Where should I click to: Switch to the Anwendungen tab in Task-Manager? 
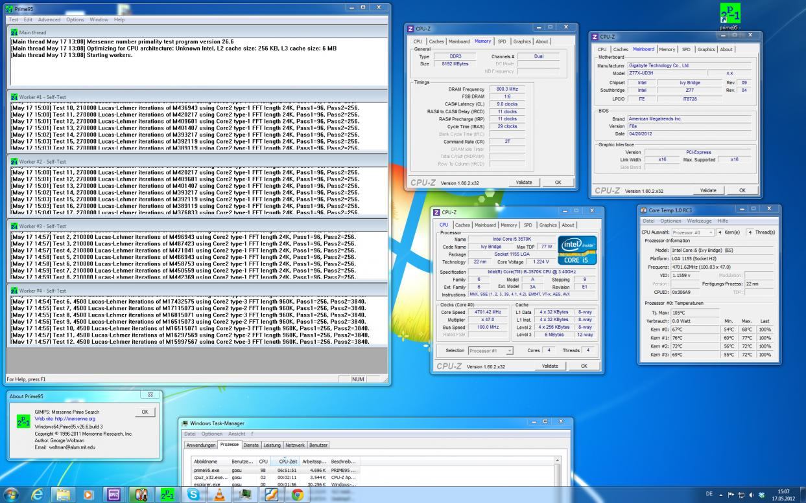[200, 445]
